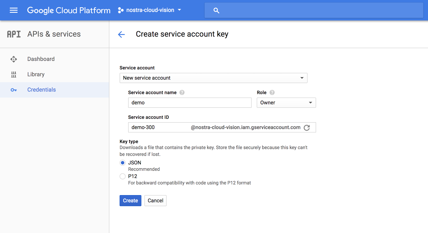Select the JSON key type

(123, 163)
